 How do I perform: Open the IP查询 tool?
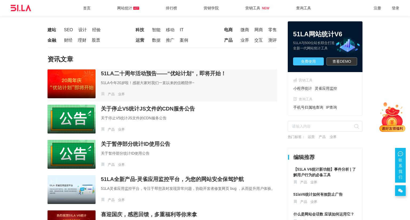coord(331,107)
